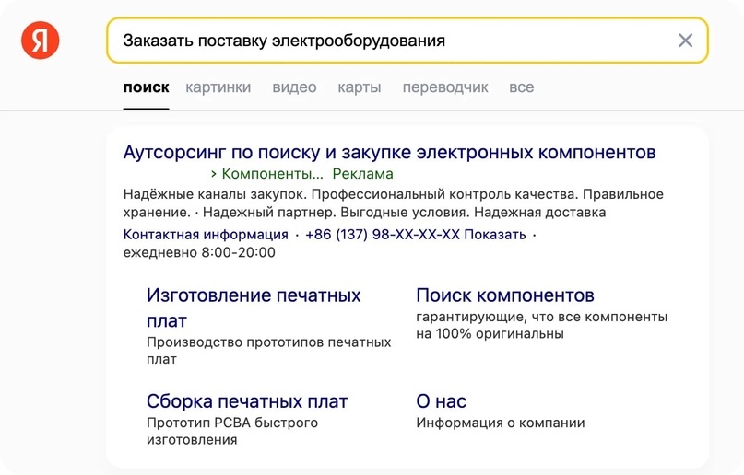Image resolution: width=744 pixels, height=475 pixels.
Task: Open «Контактная информация» link
Action: pos(206,235)
